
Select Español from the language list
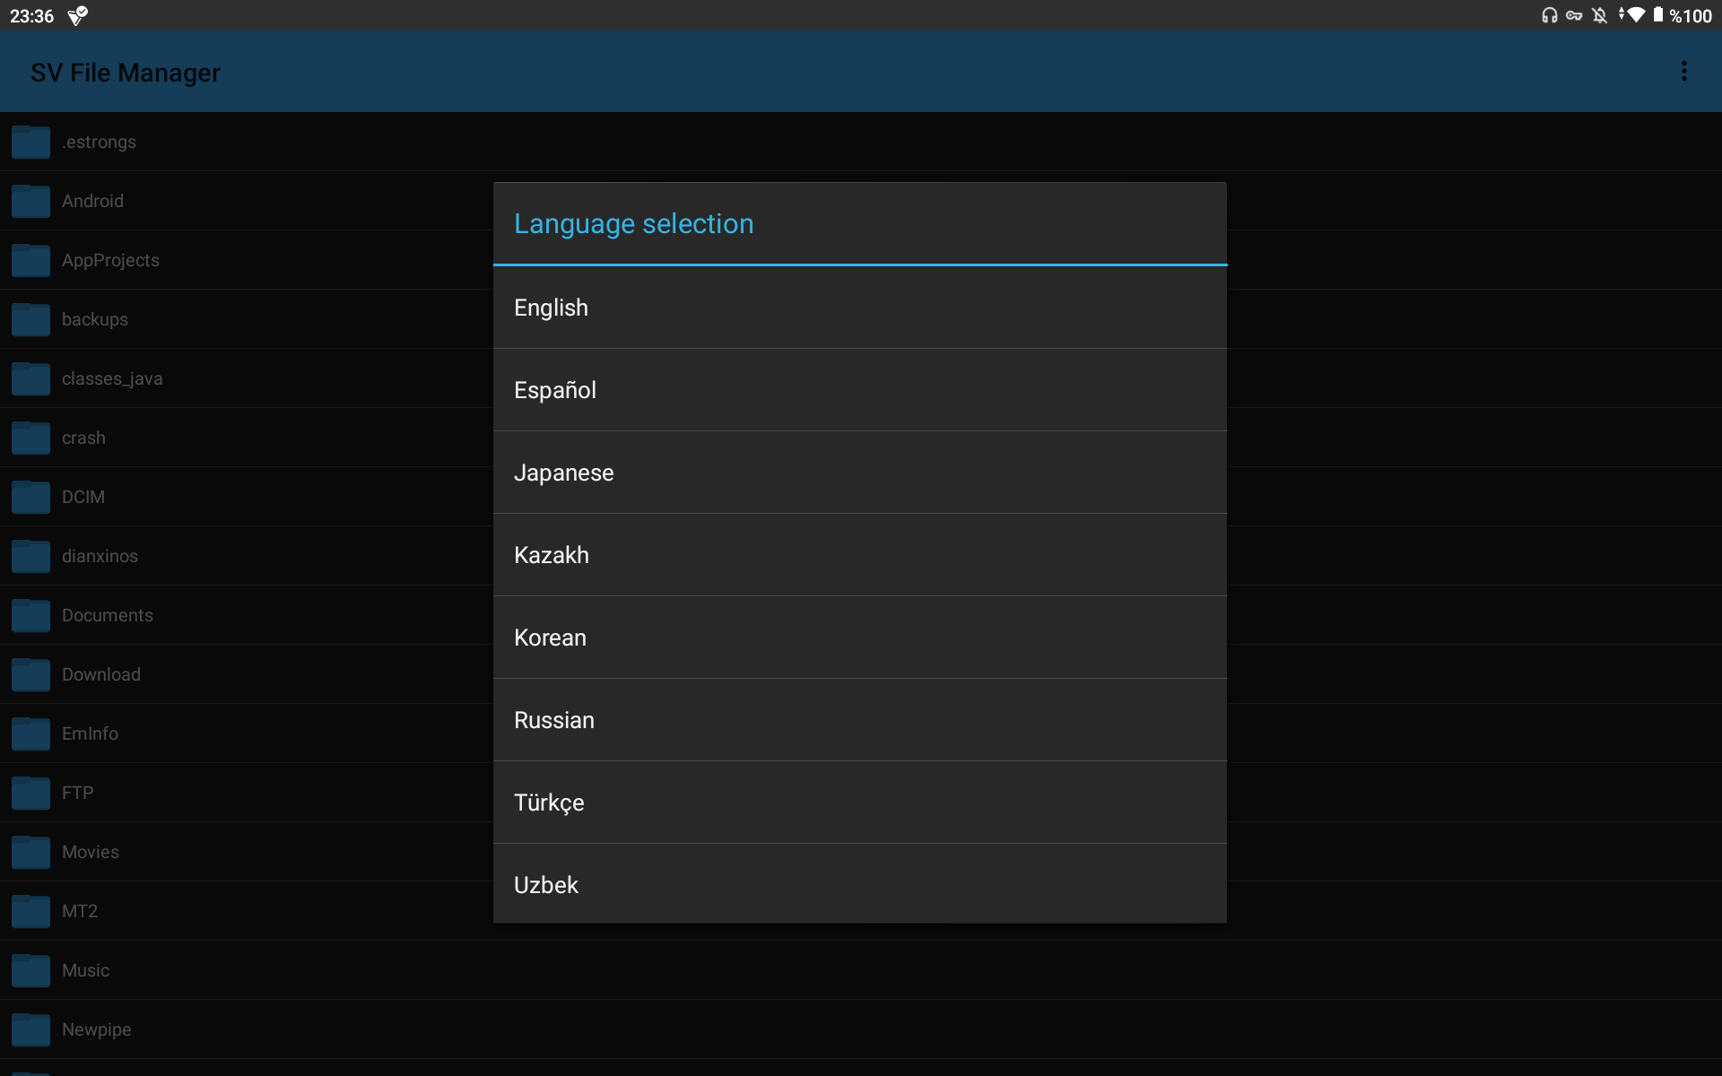[x=859, y=389]
